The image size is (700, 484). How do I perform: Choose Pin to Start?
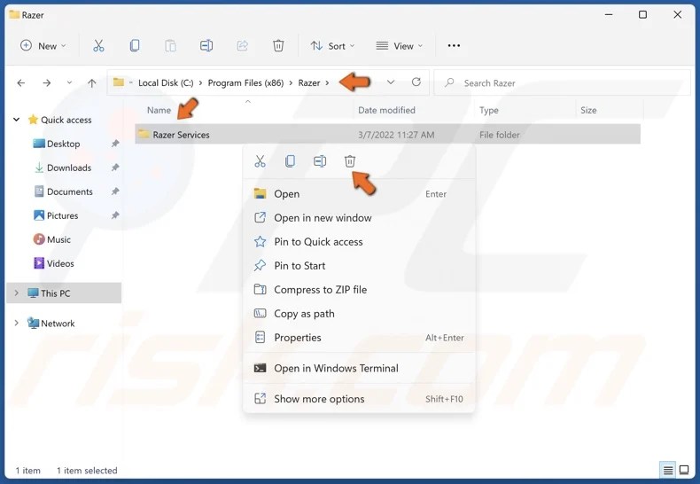click(x=359, y=266)
